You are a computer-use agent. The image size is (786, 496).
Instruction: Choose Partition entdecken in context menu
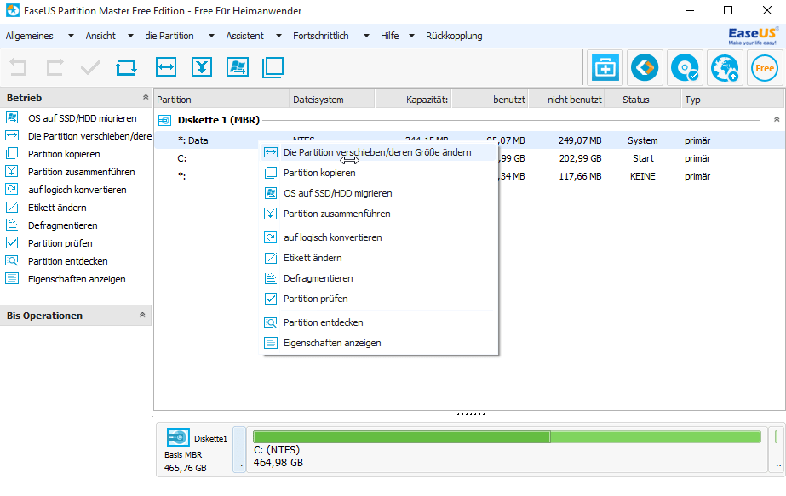click(378, 322)
